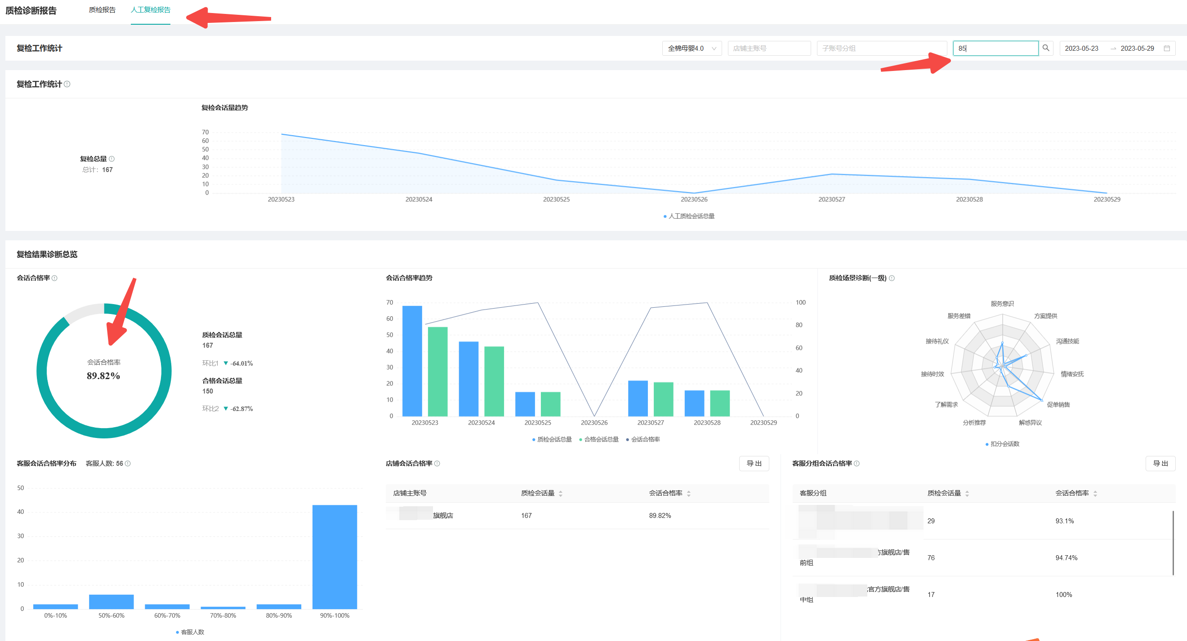1187x641 pixels.
Task: Click the 50%-60% bar in distribution chart
Action: (111, 601)
